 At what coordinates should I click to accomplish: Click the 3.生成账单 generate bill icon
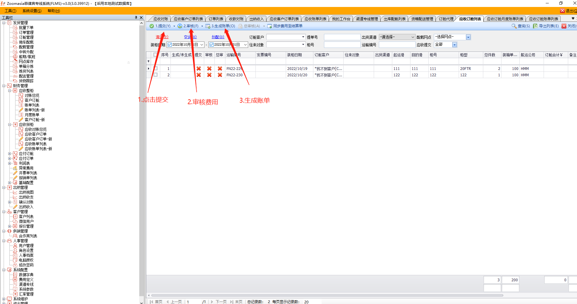coord(208,26)
